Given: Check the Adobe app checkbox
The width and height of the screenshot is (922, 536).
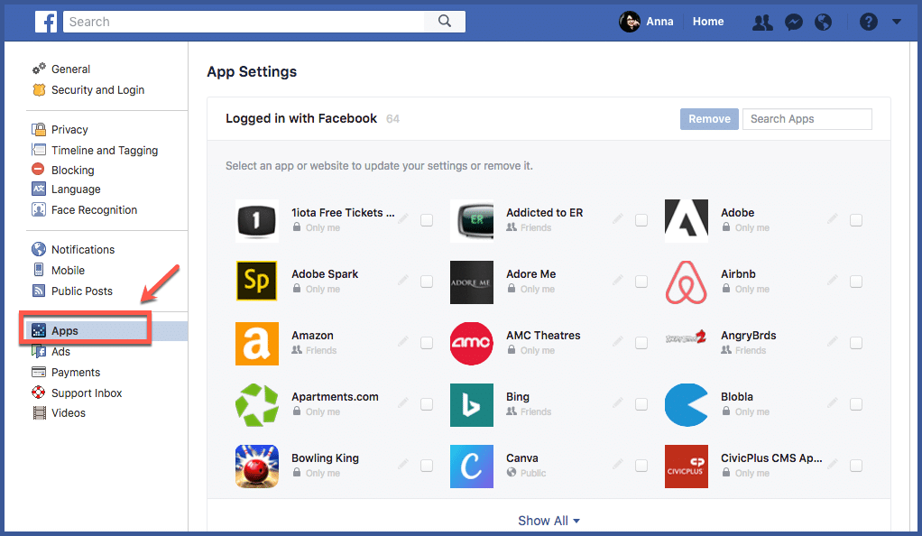Looking at the screenshot, I should (x=856, y=220).
